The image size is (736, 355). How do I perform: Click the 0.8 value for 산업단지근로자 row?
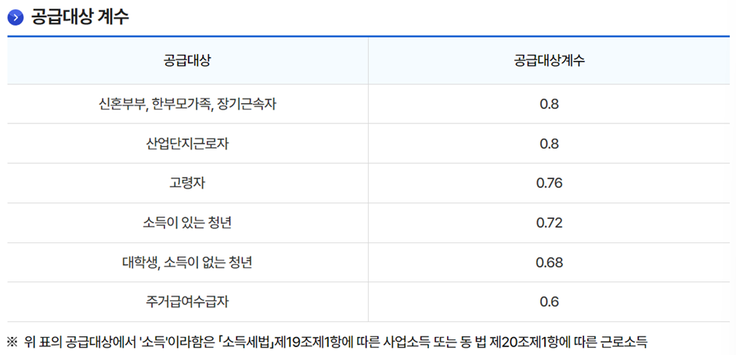[x=549, y=144]
